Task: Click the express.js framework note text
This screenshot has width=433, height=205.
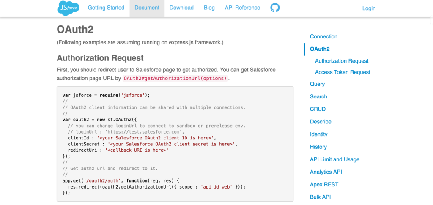Action: click(140, 43)
